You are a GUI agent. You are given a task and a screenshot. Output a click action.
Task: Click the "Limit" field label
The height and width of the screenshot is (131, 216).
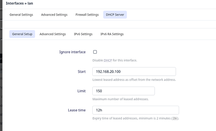(81, 91)
